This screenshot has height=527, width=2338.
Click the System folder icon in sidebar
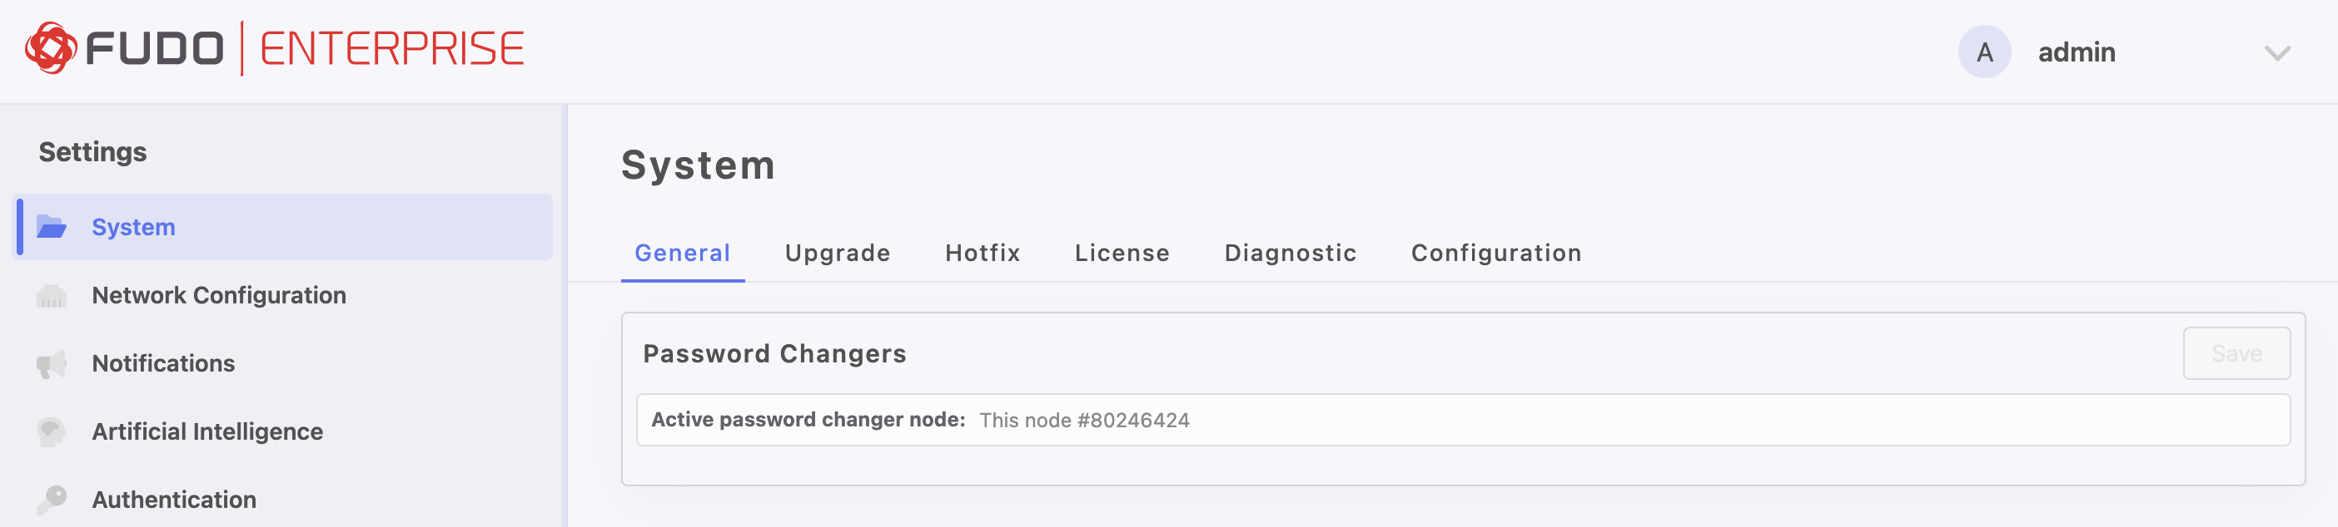(x=52, y=226)
